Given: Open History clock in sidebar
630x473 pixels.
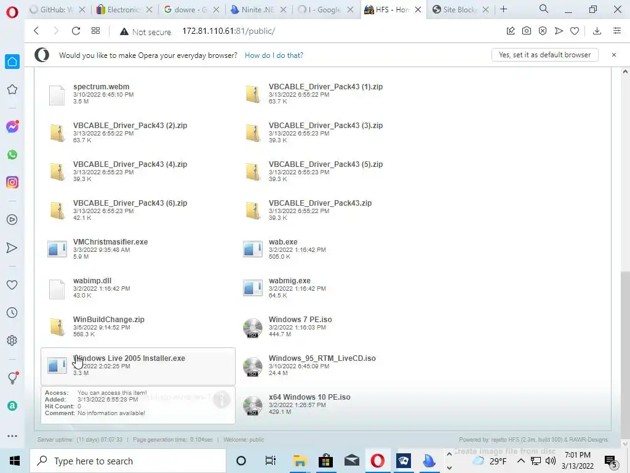Looking at the screenshot, I should 12,312.
